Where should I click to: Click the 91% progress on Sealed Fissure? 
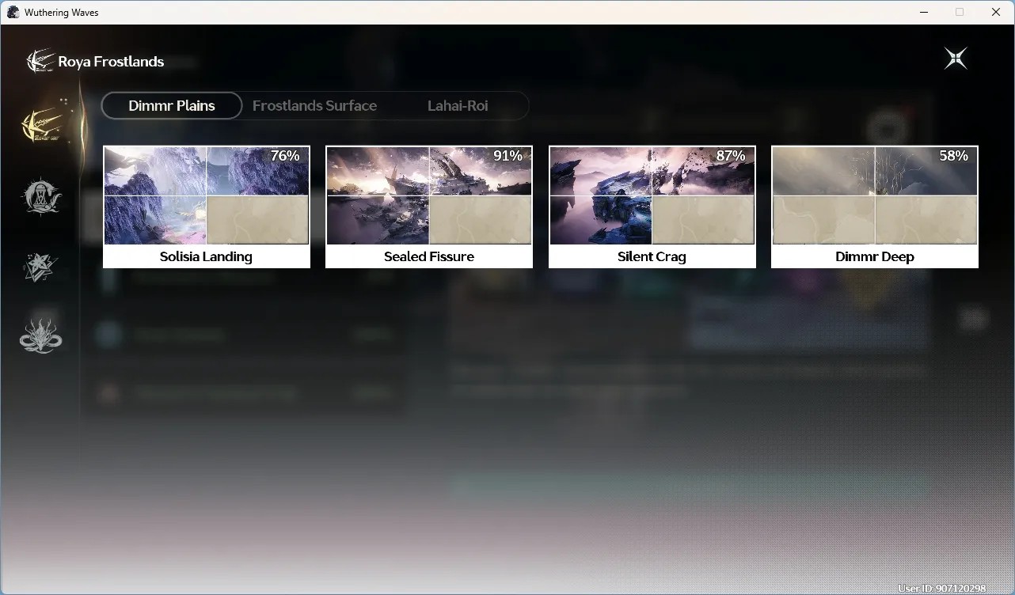(x=507, y=156)
